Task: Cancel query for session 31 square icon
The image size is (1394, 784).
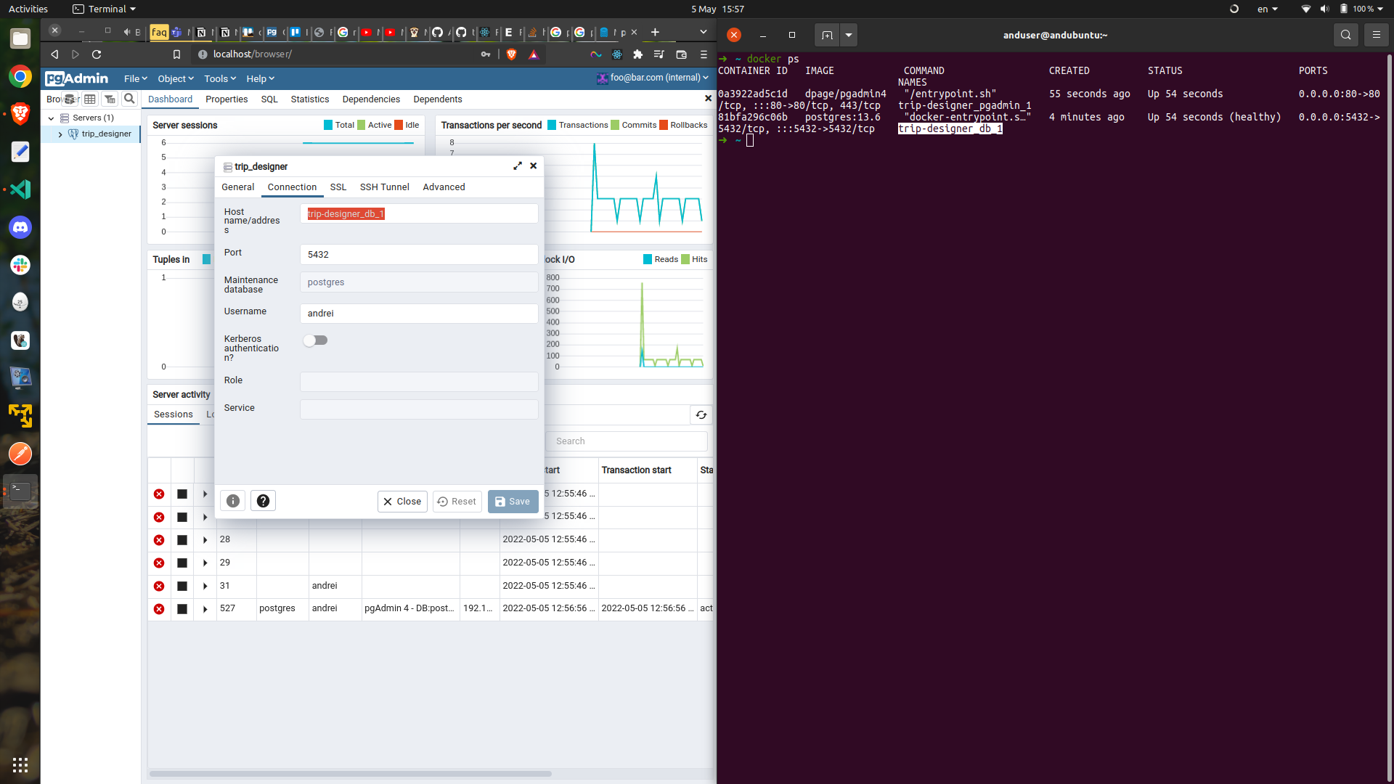Action: 182,586
